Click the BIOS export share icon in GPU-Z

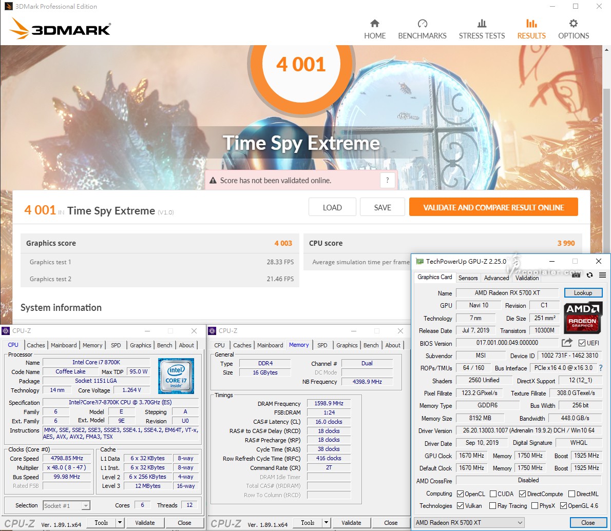coord(567,343)
